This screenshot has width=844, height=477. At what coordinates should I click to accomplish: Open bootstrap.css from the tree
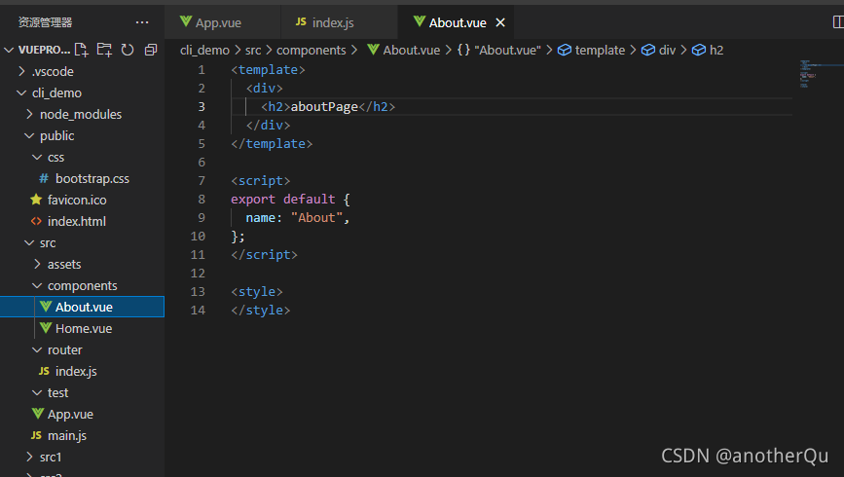tap(92, 178)
